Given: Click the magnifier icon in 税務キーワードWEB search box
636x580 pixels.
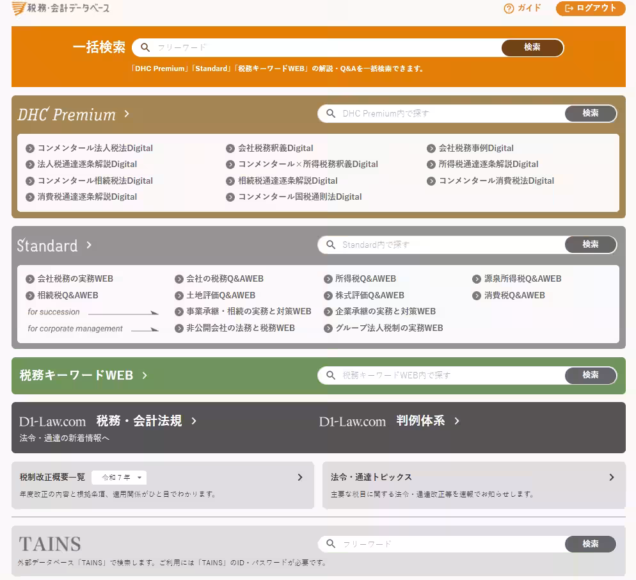Looking at the screenshot, I should [x=330, y=376].
